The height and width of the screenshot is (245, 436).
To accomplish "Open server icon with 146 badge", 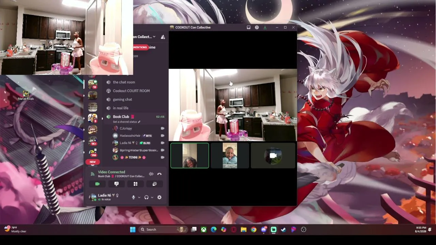I will pos(92,152).
